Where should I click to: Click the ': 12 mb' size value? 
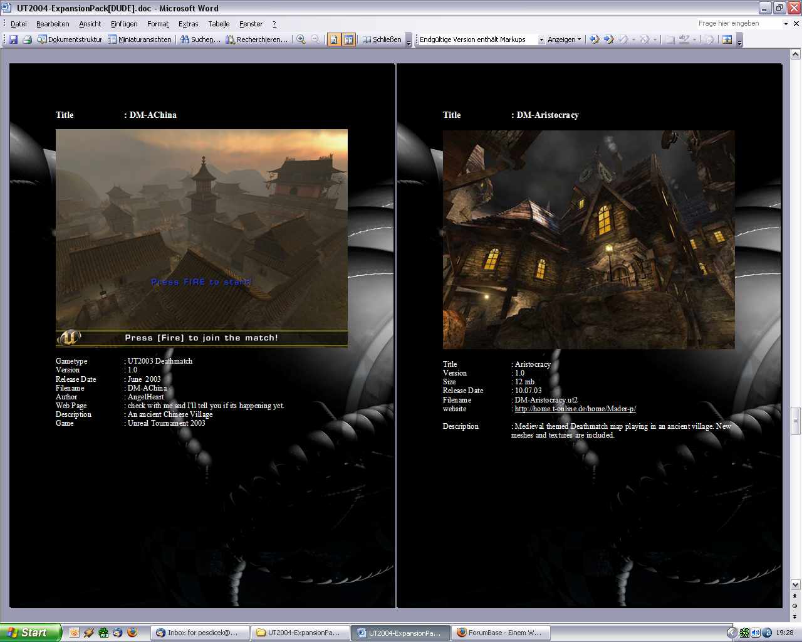(523, 382)
